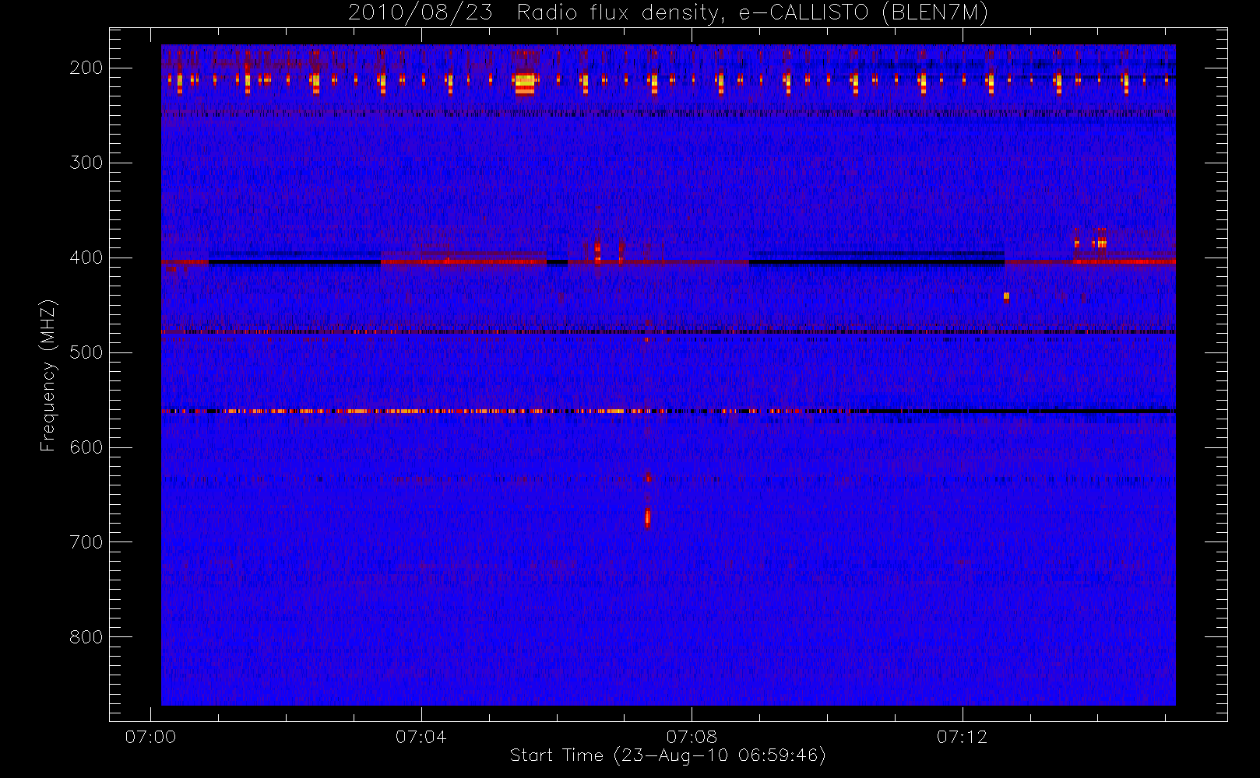The image size is (1260, 778).
Task: Click the 07:12 time tick label
Action: click(x=962, y=737)
